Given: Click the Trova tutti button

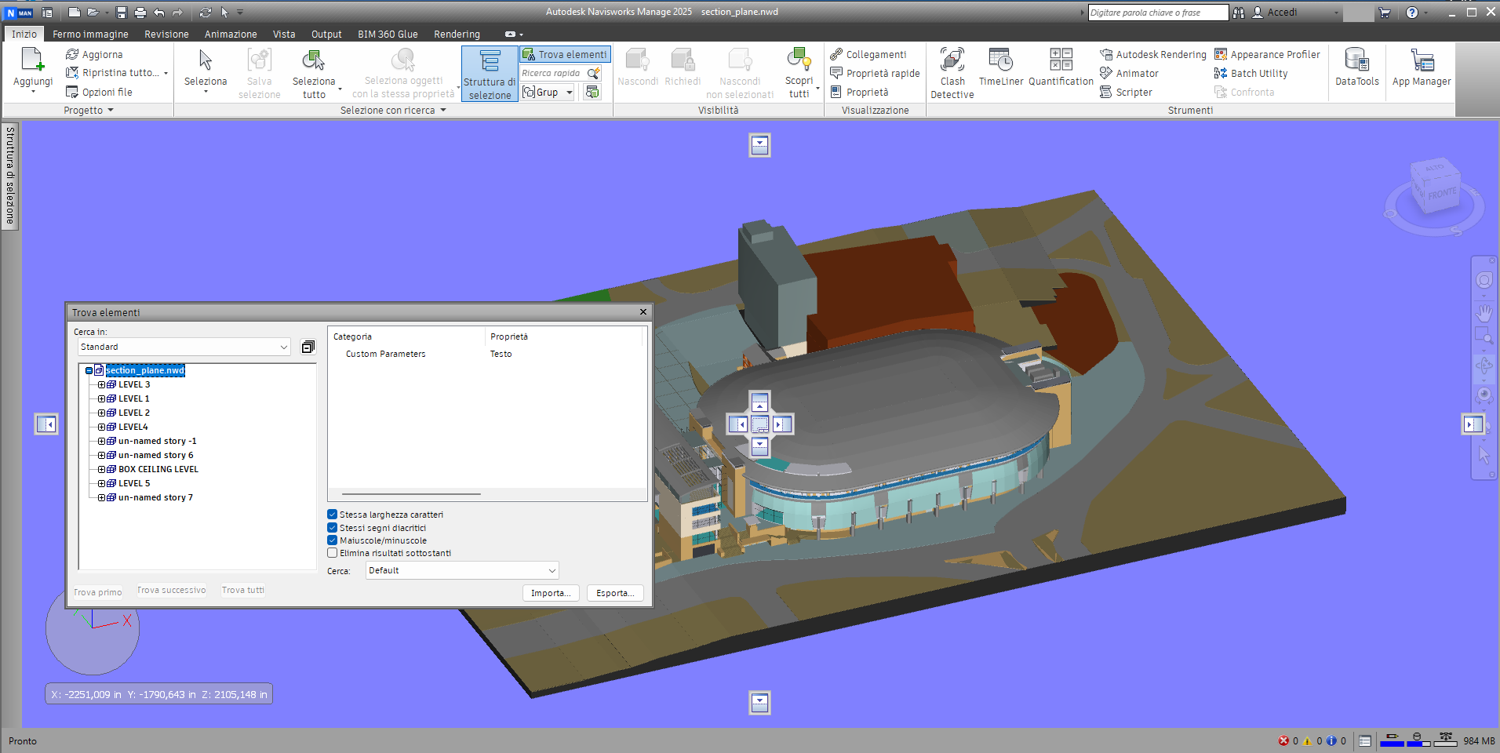Looking at the screenshot, I should 243,590.
